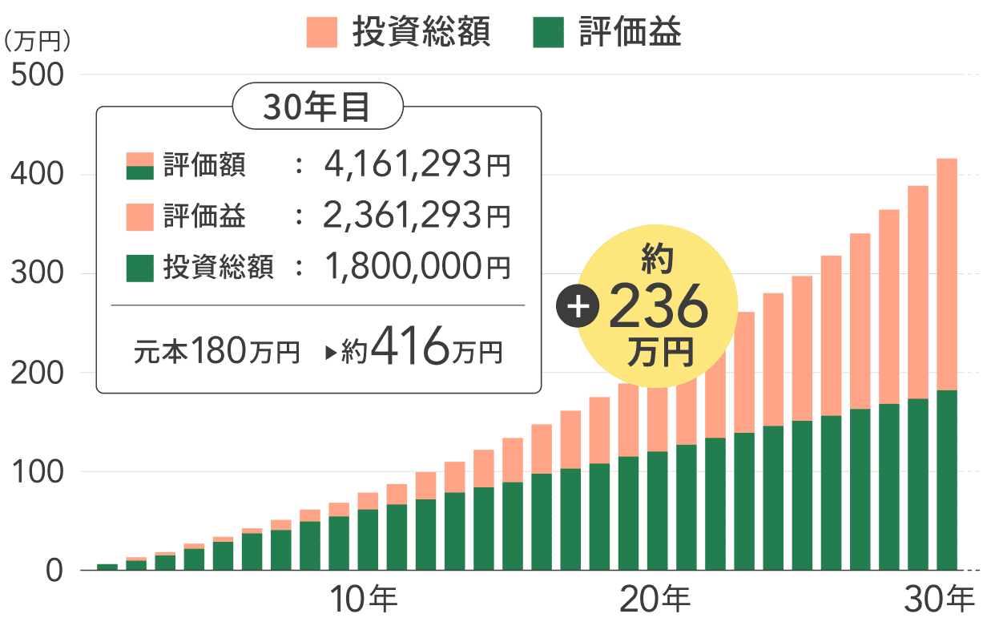Click the plus symbol on the yellow badge
983x626 pixels.
pyautogui.click(x=578, y=305)
